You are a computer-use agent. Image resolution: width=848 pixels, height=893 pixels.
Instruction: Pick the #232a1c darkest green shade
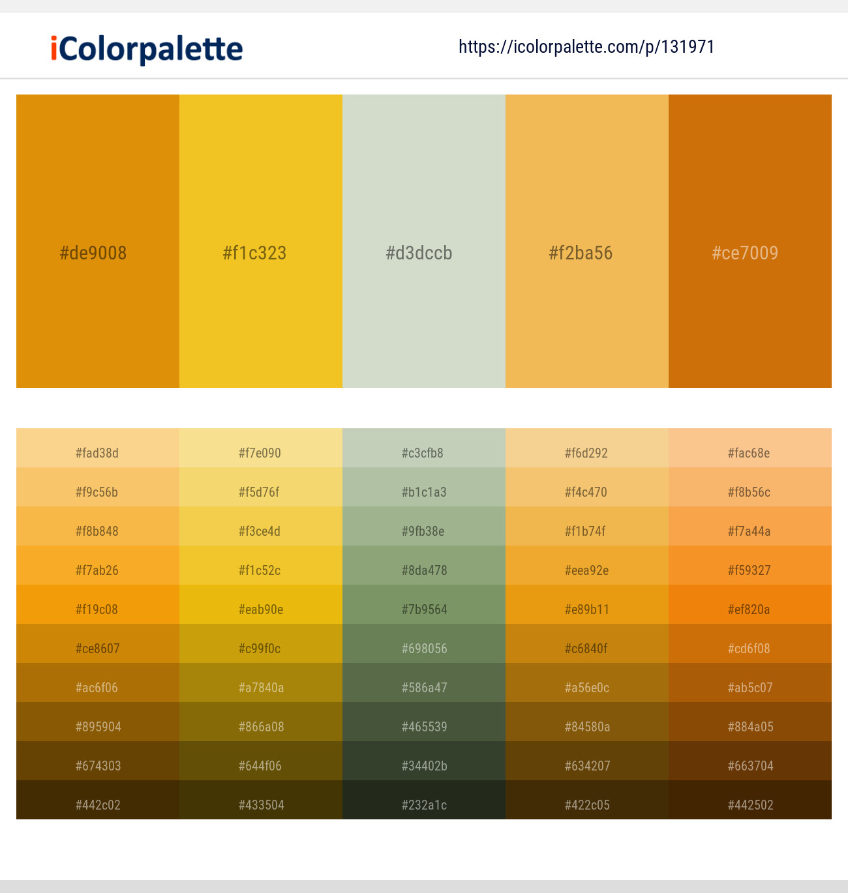point(424,800)
